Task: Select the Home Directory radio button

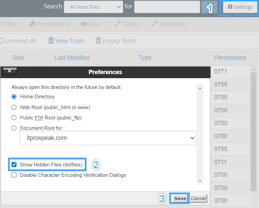Action: [x=14, y=97]
